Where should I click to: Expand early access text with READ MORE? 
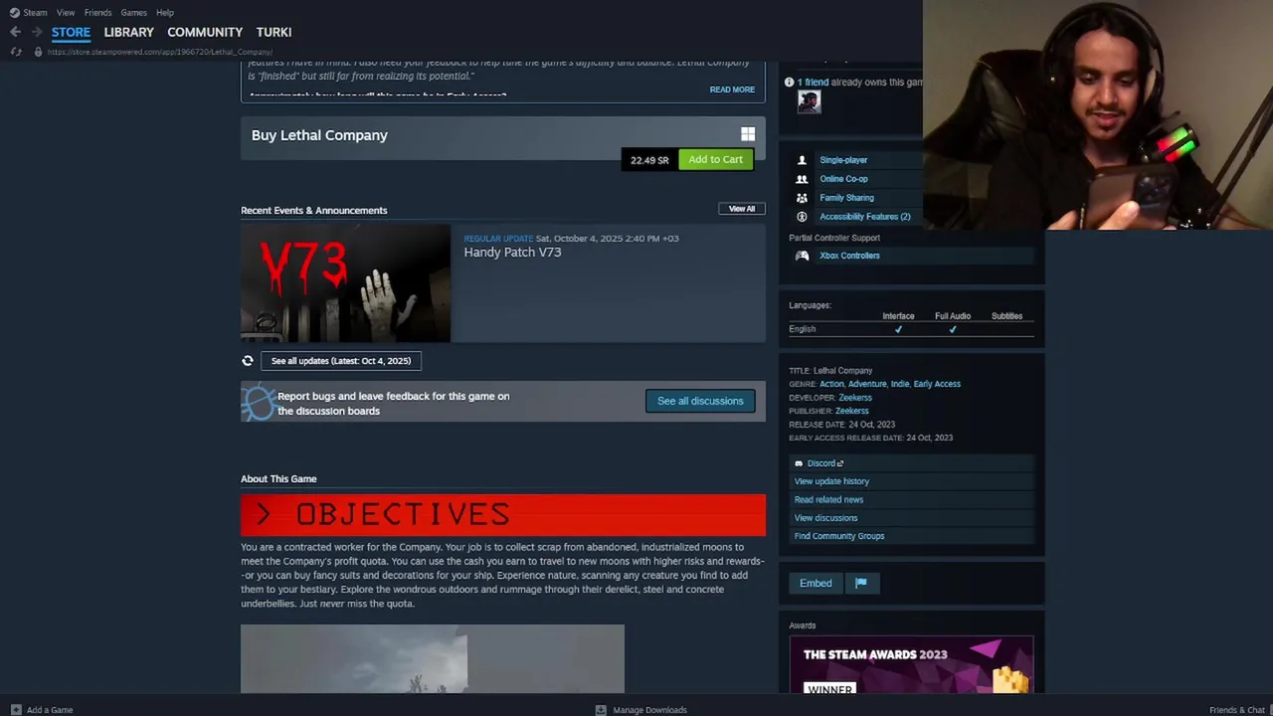tap(732, 89)
